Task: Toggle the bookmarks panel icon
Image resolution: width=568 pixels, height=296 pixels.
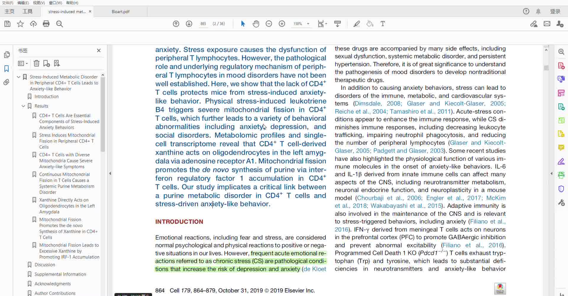Action: [7, 69]
